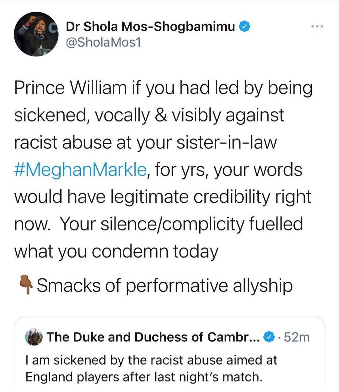
Task: Click the silence/complicity fuelled text line
Action: [159, 224]
